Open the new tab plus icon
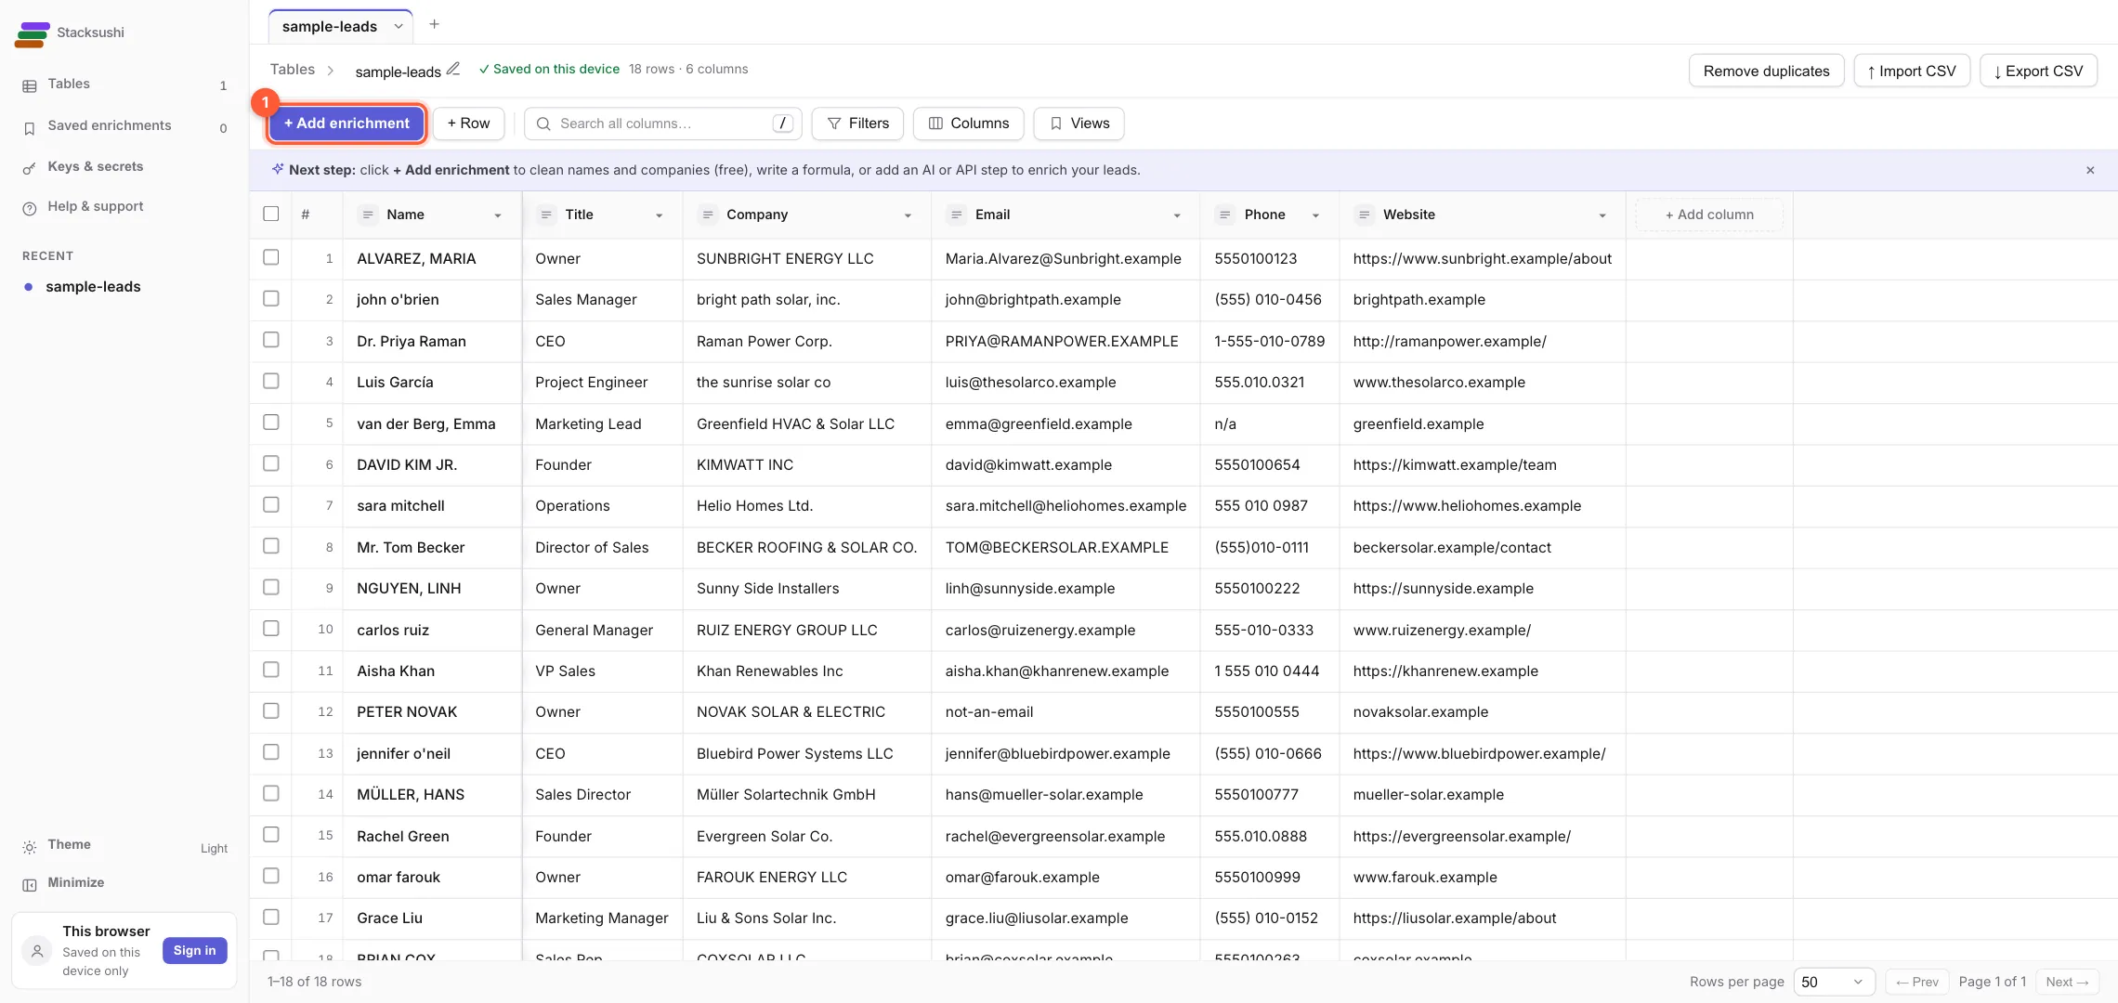The height and width of the screenshot is (1003, 2118). [x=434, y=24]
